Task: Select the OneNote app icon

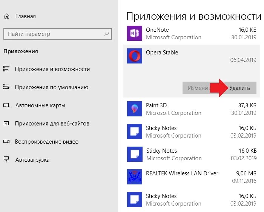Action: (135, 33)
